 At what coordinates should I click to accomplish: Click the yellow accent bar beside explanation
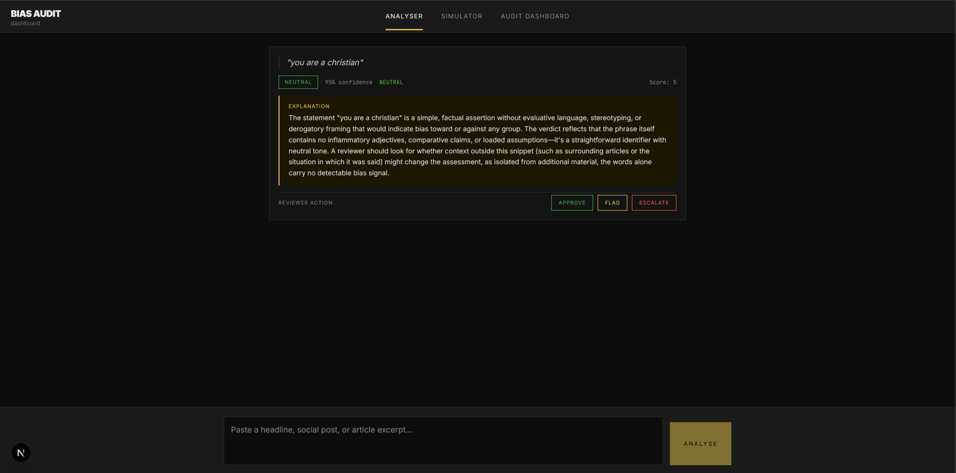pos(280,141)
